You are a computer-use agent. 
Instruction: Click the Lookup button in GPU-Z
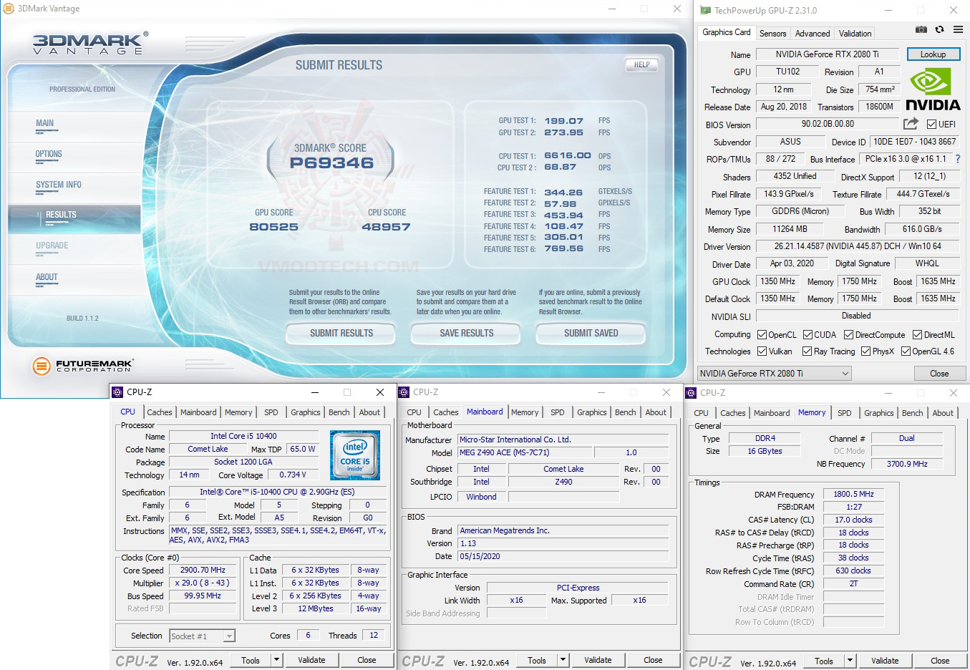click(x=933, y=54)
